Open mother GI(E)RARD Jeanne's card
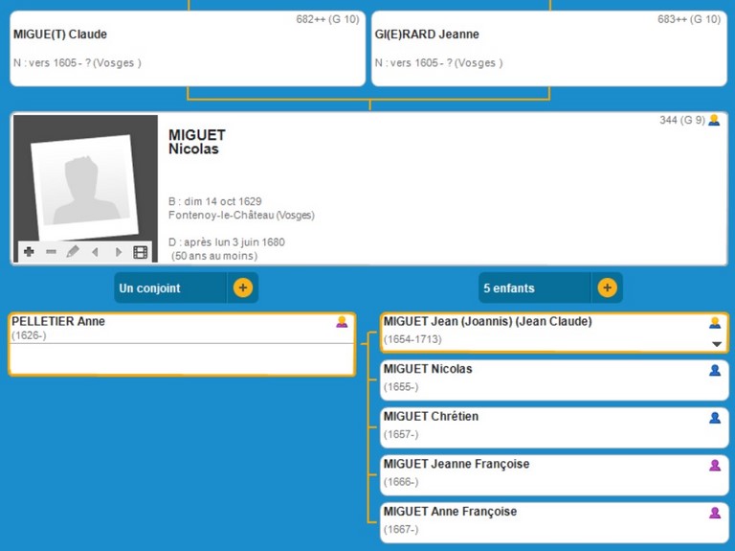 click(549, 48)
